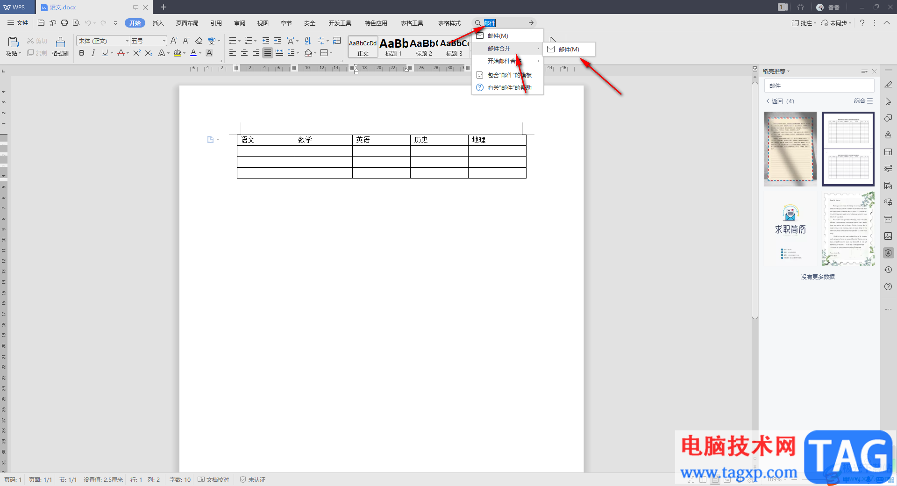Click the 批注 comment button
The image size is (897, 486).
point(804,23)
